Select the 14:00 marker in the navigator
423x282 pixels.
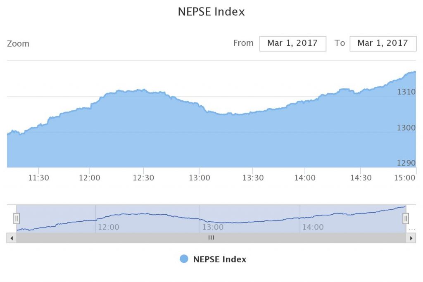tap(313, 227)
